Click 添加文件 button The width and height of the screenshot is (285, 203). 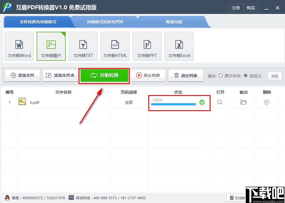click(x=22, y=75)
